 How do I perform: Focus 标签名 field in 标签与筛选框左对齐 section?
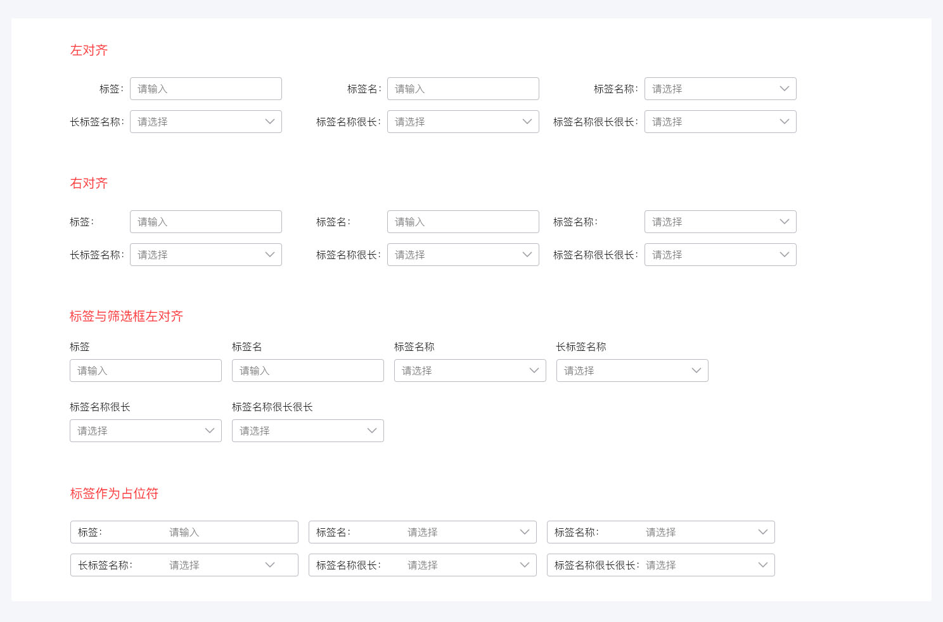pos(307,371)
